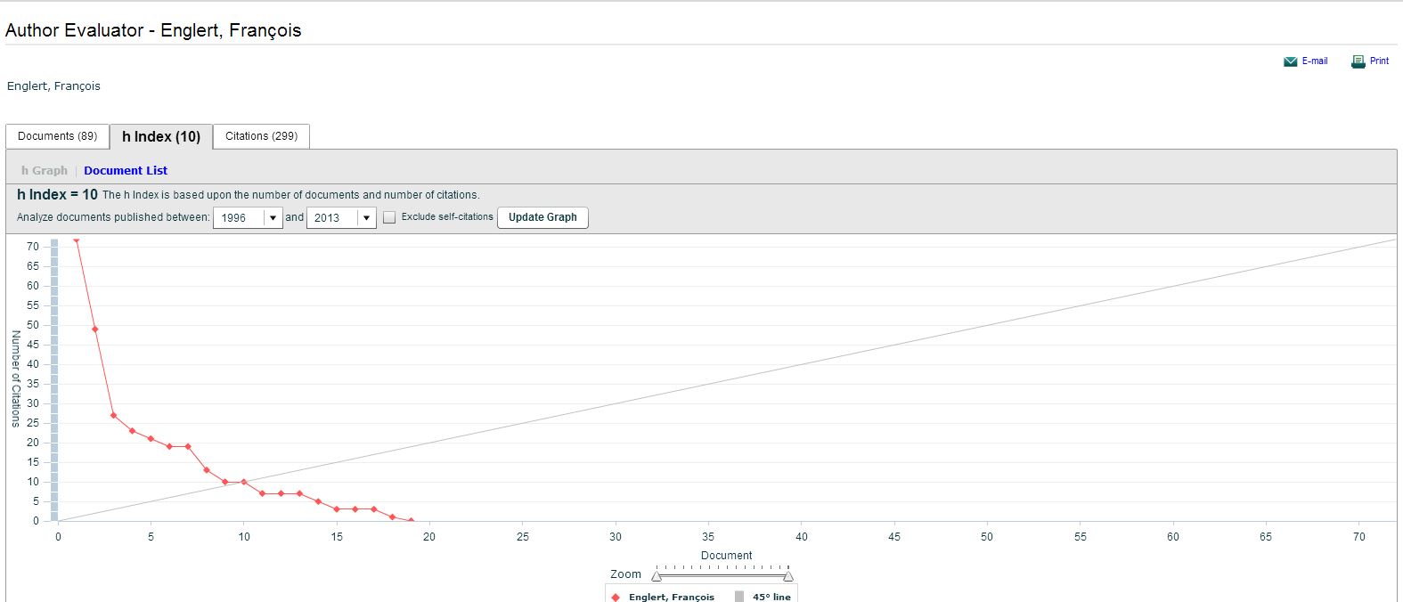Switch to the Citations (299) tab
This screenshot has height=602, width=1403.
[x=261, y=136]
